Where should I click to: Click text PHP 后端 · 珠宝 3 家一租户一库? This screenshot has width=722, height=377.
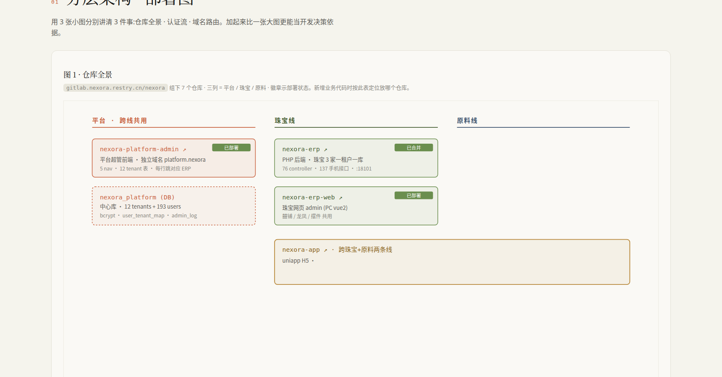322,160
